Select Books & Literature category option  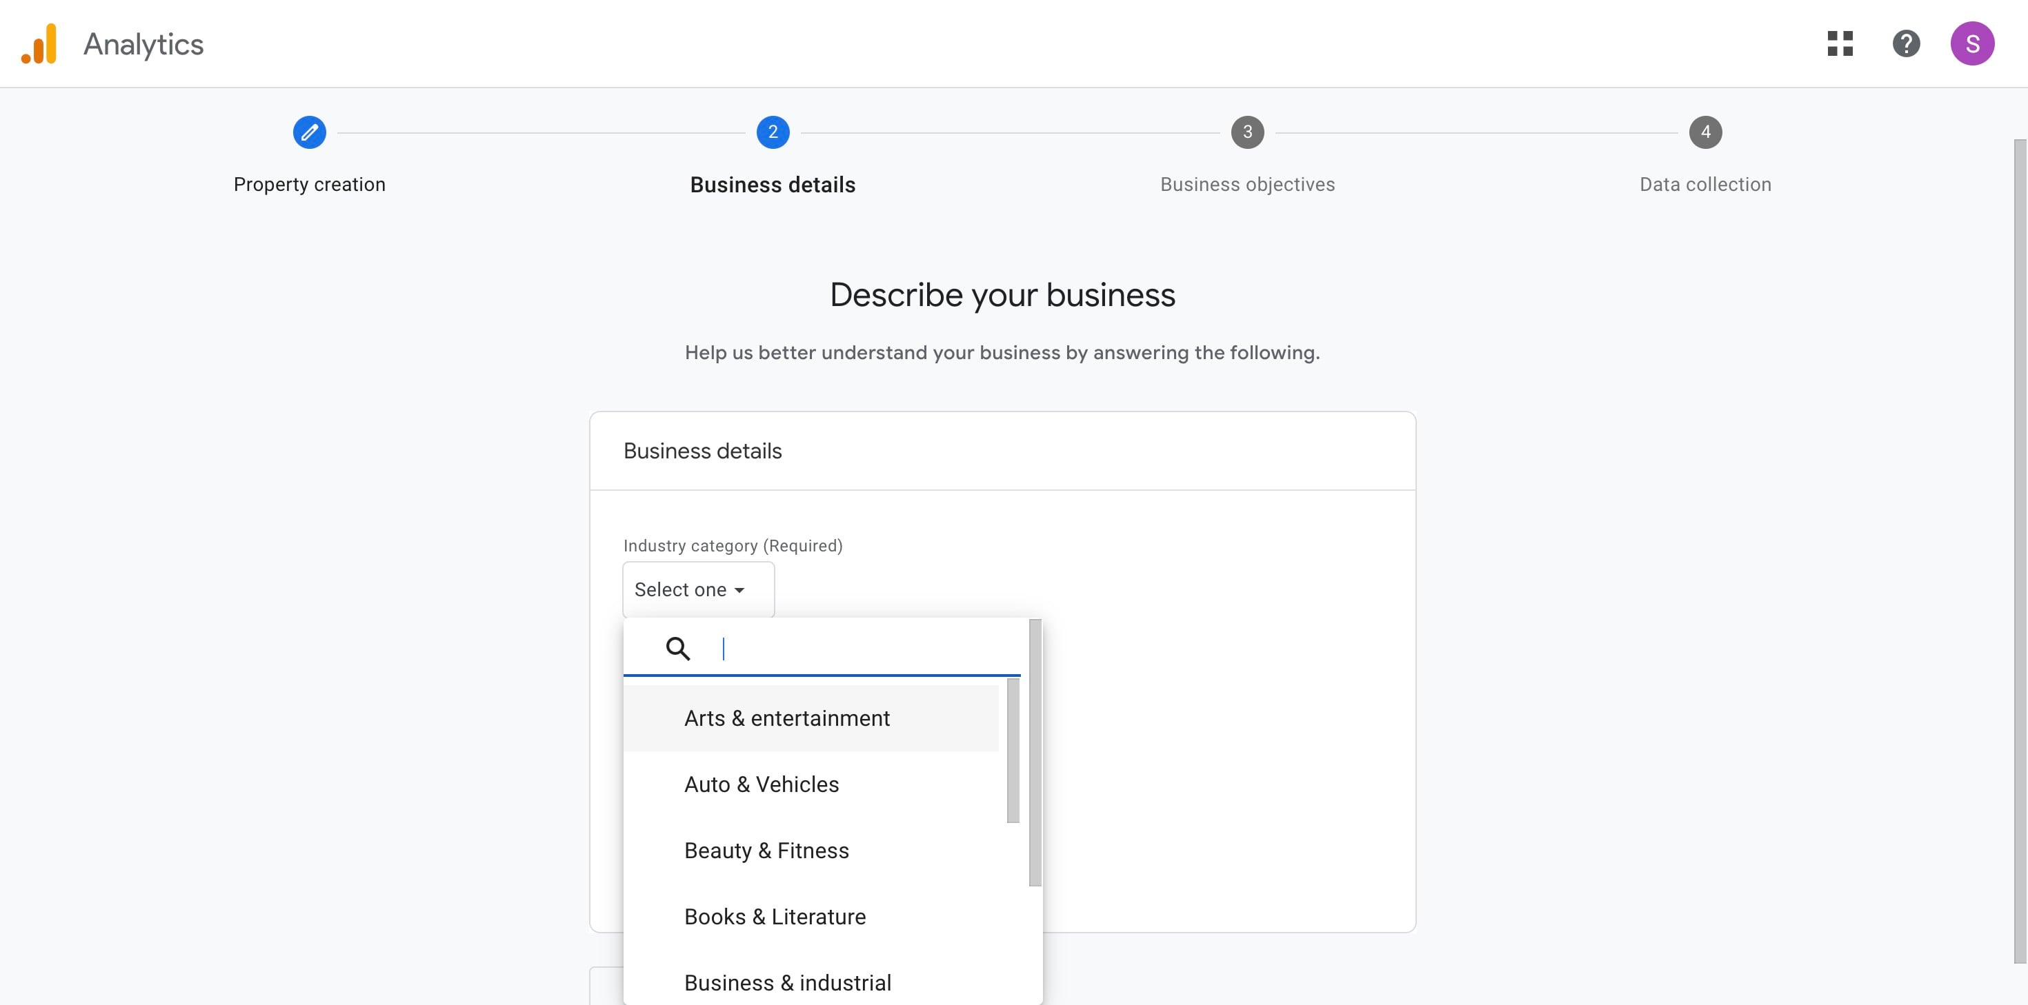774,916
